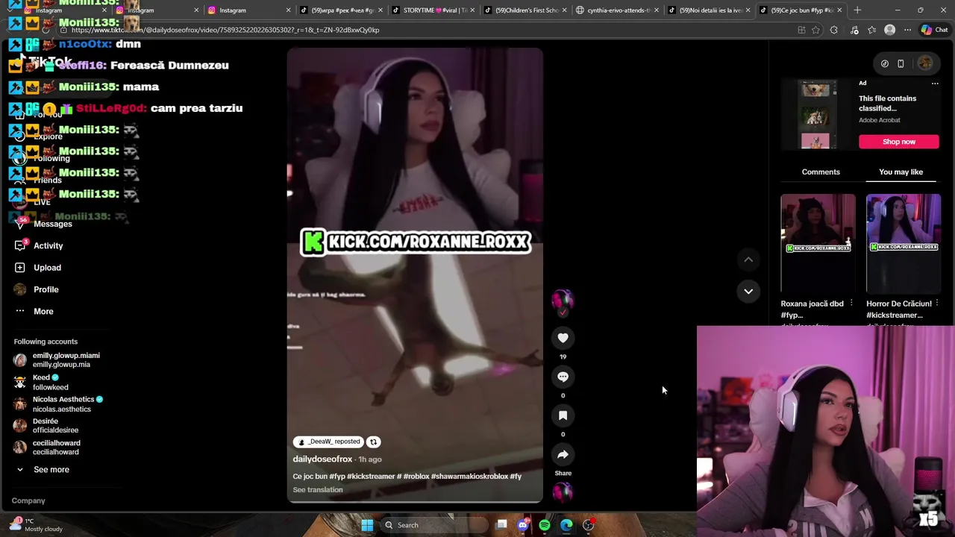Click the repost icon beside _DeeaW_ reposted
The image size is (955, 537).
click(x=373, y=442)
